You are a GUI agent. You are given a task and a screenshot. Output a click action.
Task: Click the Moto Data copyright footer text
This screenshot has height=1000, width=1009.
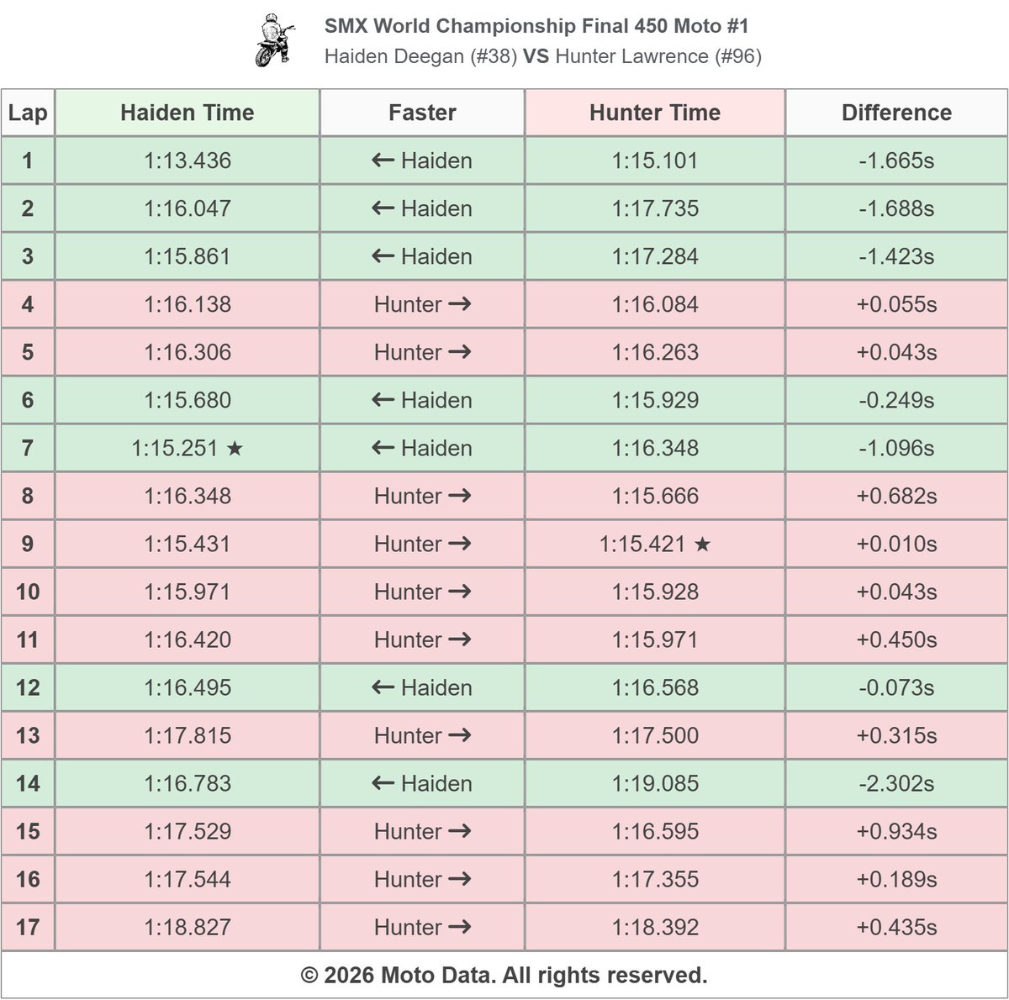[504, 975]
